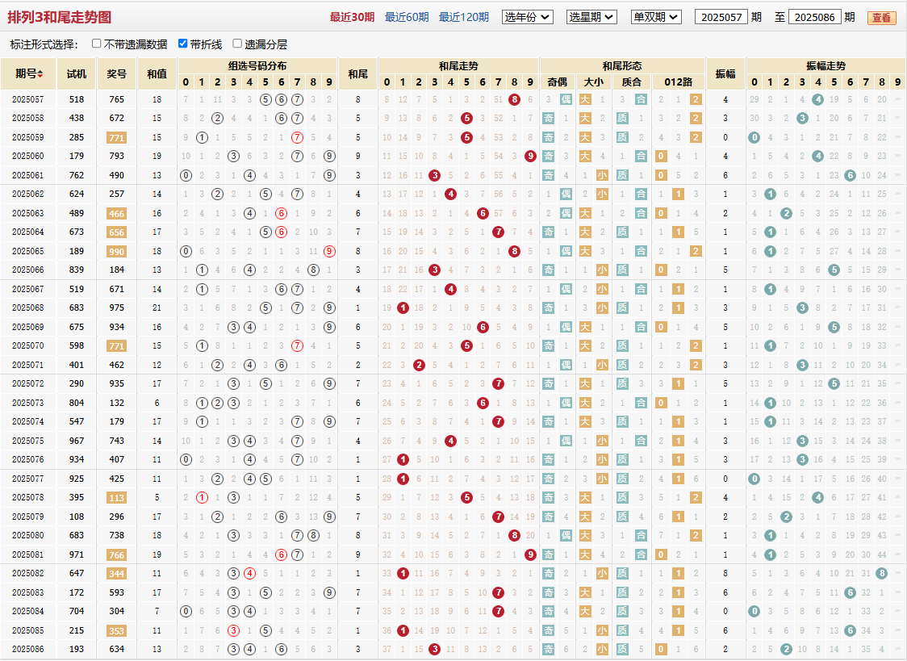Viewport: 907px width, 661px height.
Task: Click the teal amplitude ball 6 in row 2025061
Action: tap(850, 175)
